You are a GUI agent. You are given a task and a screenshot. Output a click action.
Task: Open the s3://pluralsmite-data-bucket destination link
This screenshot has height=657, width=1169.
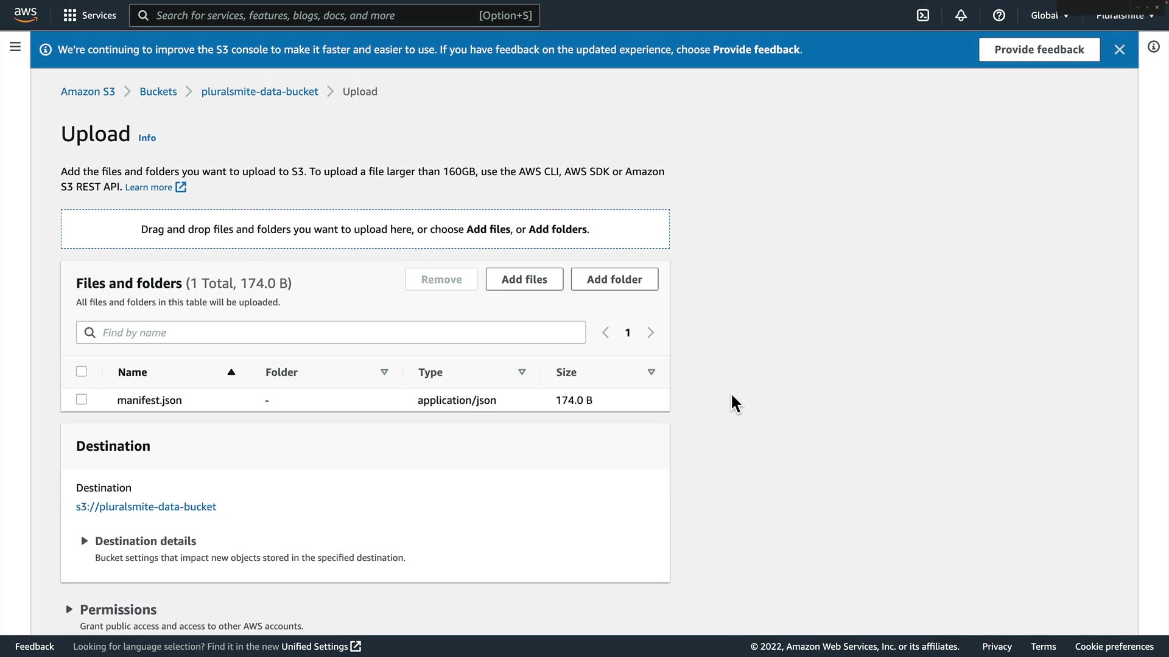[146, 507]
